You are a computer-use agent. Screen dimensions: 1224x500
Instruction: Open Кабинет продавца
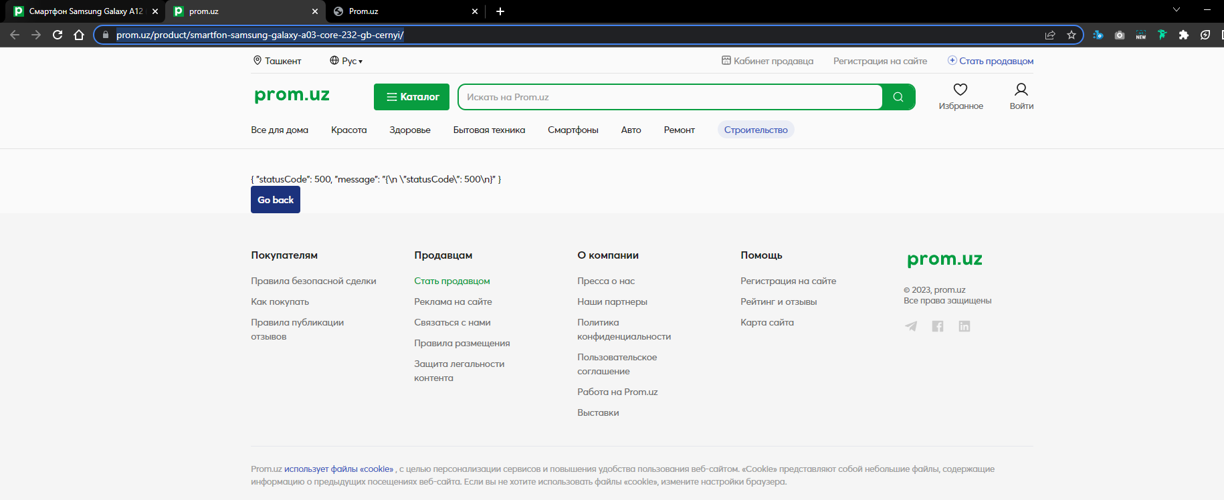(767, 61)
